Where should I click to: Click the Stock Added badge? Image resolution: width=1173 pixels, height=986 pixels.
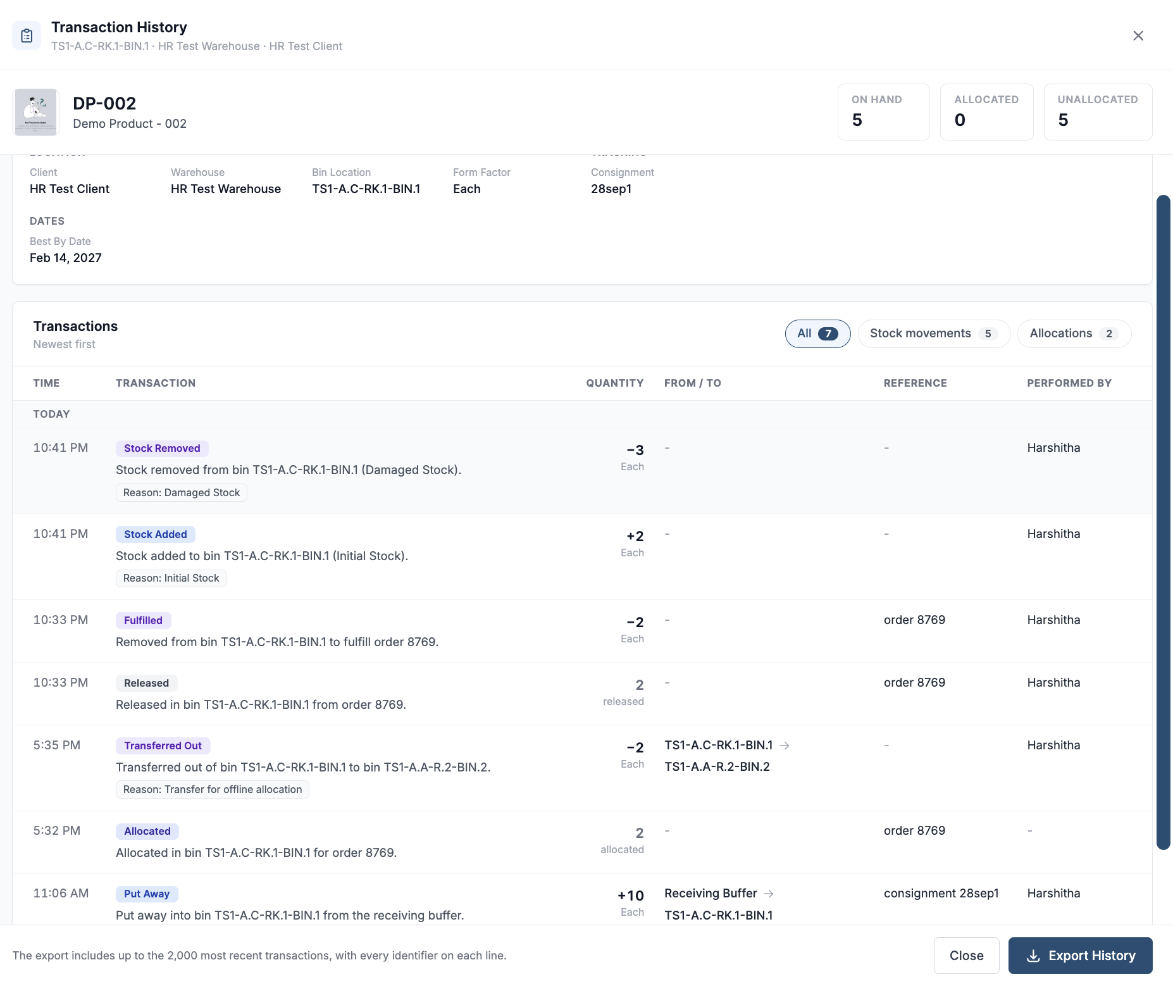156,534
